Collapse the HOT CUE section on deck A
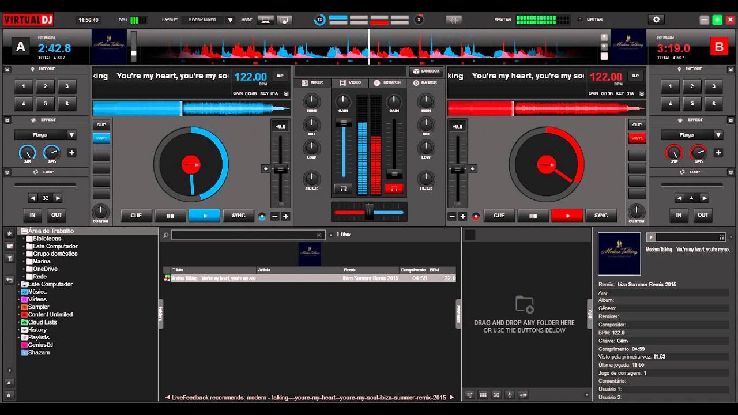738x415 pixels. (7, 69)
